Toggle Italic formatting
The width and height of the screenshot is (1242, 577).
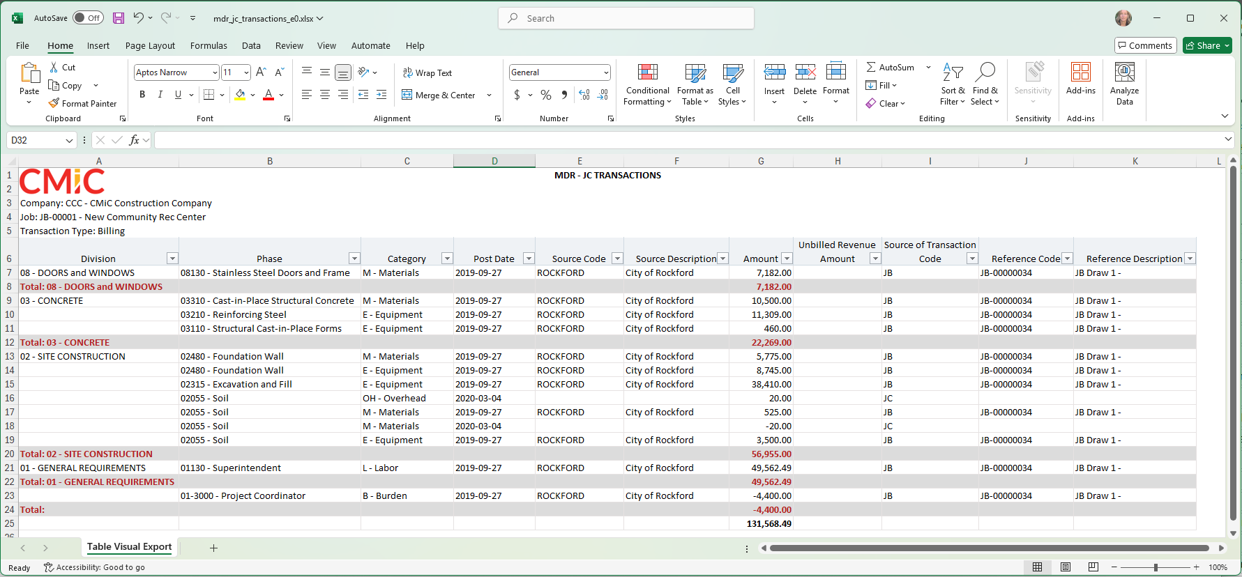click(160, 95)
